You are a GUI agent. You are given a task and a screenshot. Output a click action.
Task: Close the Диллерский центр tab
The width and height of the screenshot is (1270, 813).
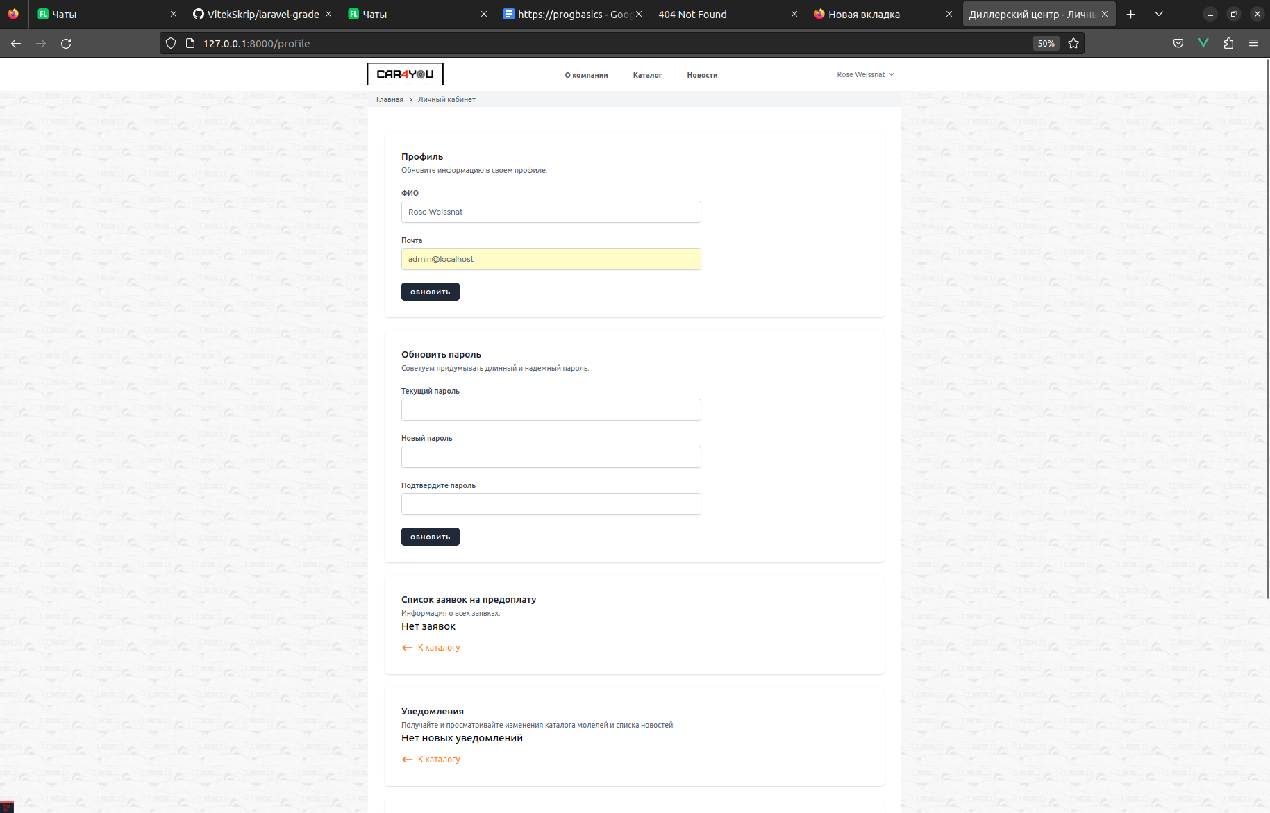pyautogui.click(x=1105, y=14)
